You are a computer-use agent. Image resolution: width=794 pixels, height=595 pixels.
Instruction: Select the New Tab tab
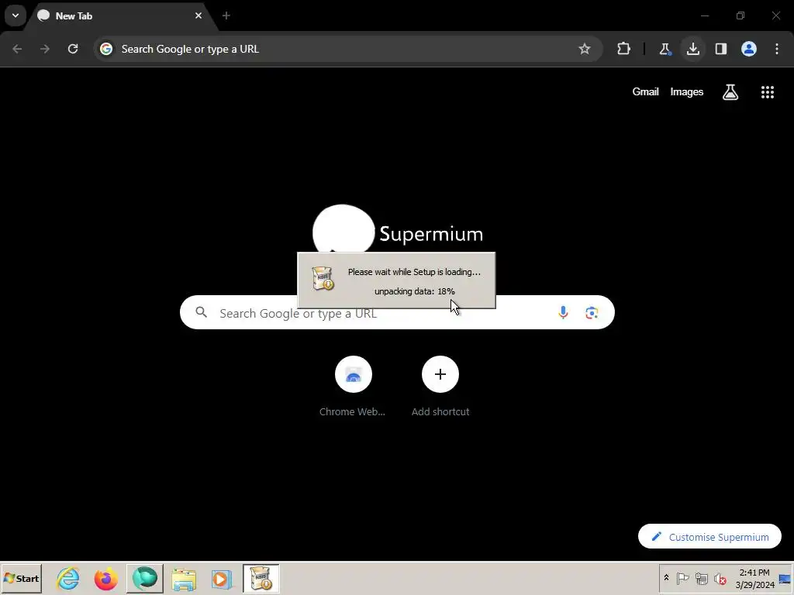tap(122, 15)
